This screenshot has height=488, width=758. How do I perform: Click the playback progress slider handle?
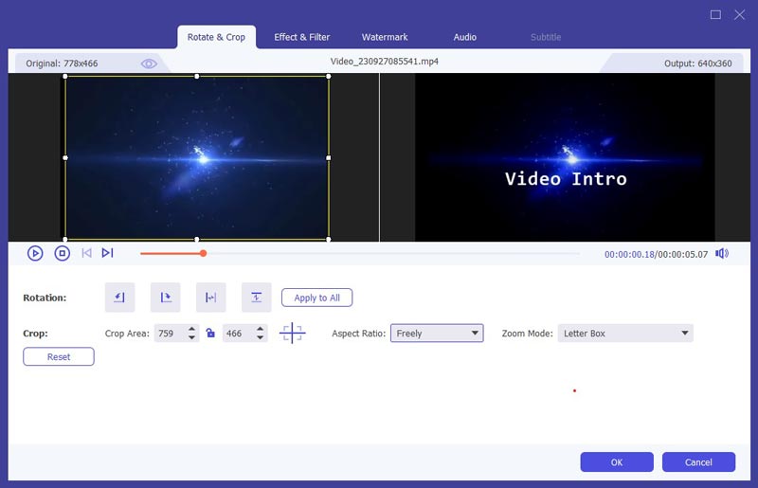[x=204, y=253]
